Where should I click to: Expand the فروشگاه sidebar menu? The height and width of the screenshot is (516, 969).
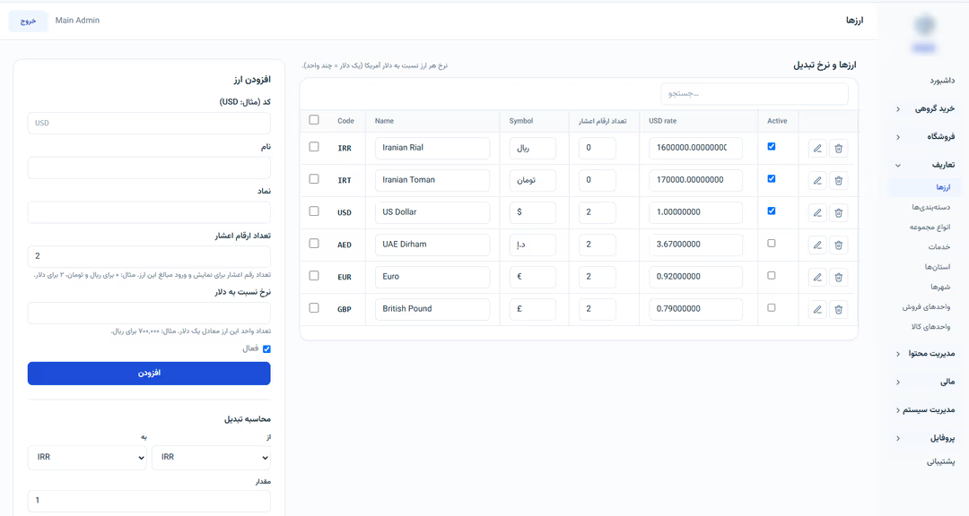(x=926, y=137)
